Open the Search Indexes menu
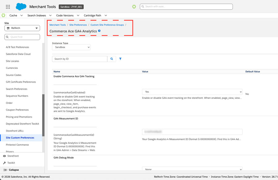 [37, 15]
